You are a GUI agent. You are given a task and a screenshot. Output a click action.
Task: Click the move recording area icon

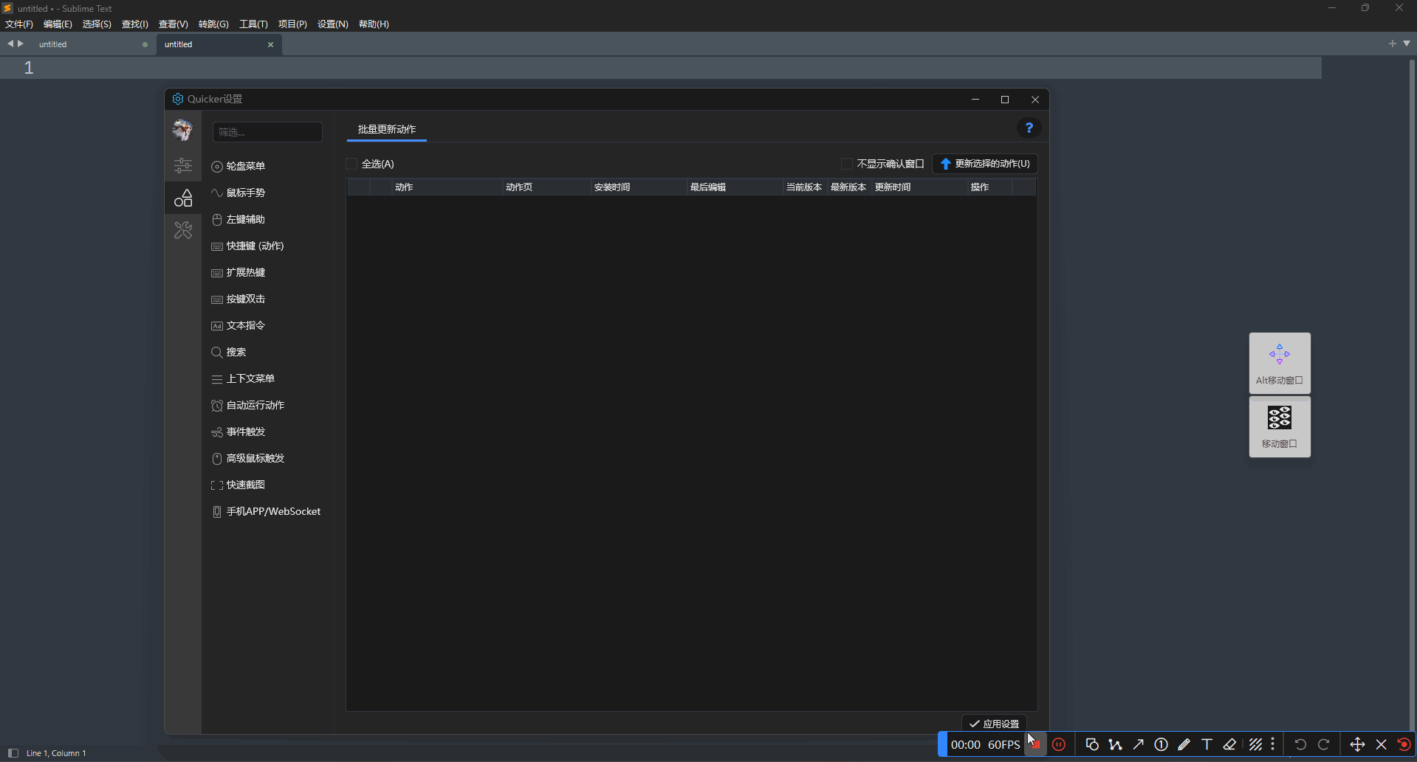1357,744
